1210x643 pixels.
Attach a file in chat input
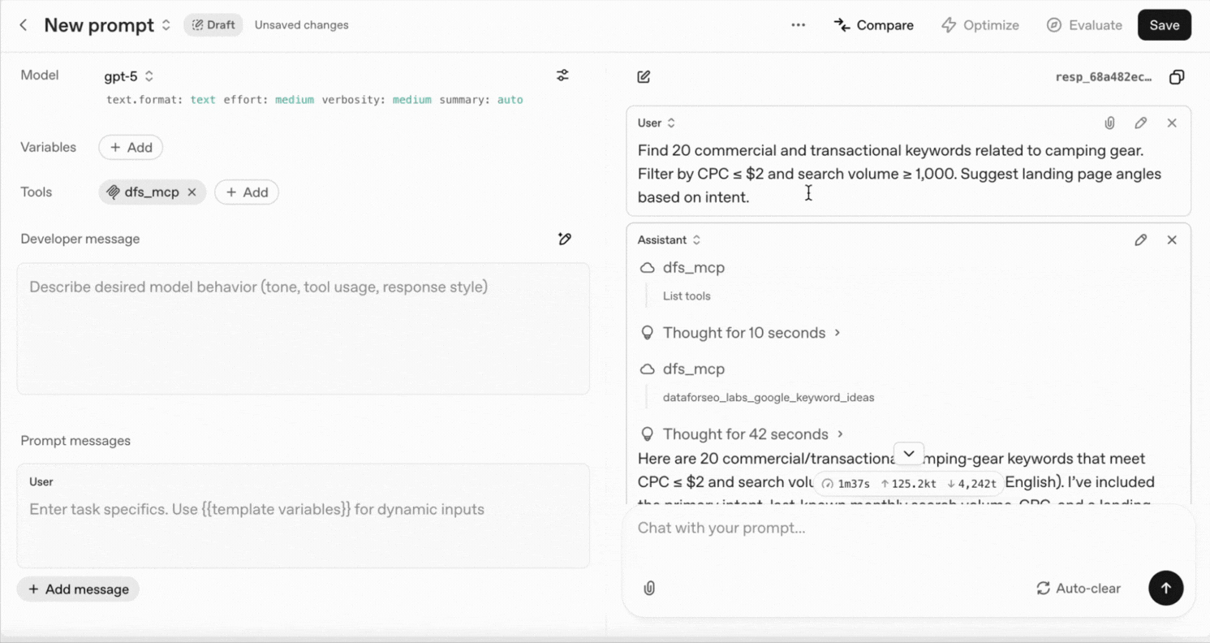[649, 589]
